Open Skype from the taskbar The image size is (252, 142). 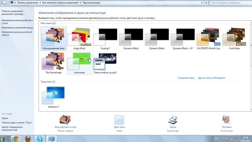[x=39, y=139]
